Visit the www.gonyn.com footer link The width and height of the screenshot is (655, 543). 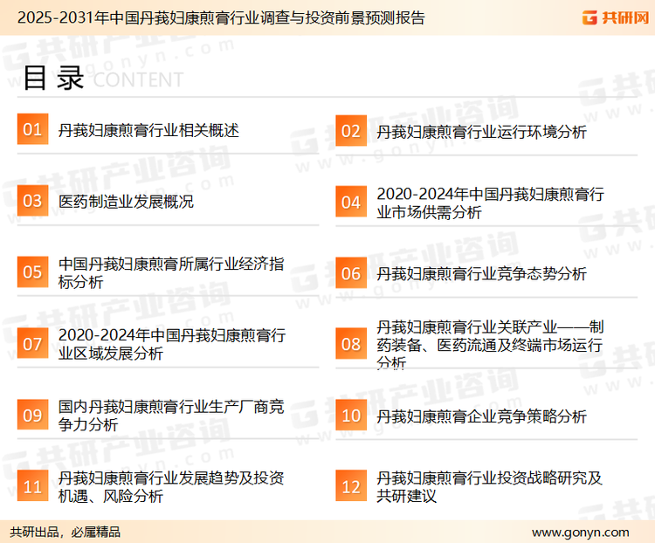580,533
